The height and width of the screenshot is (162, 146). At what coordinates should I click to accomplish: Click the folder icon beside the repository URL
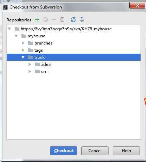click(x=17, y=29)
